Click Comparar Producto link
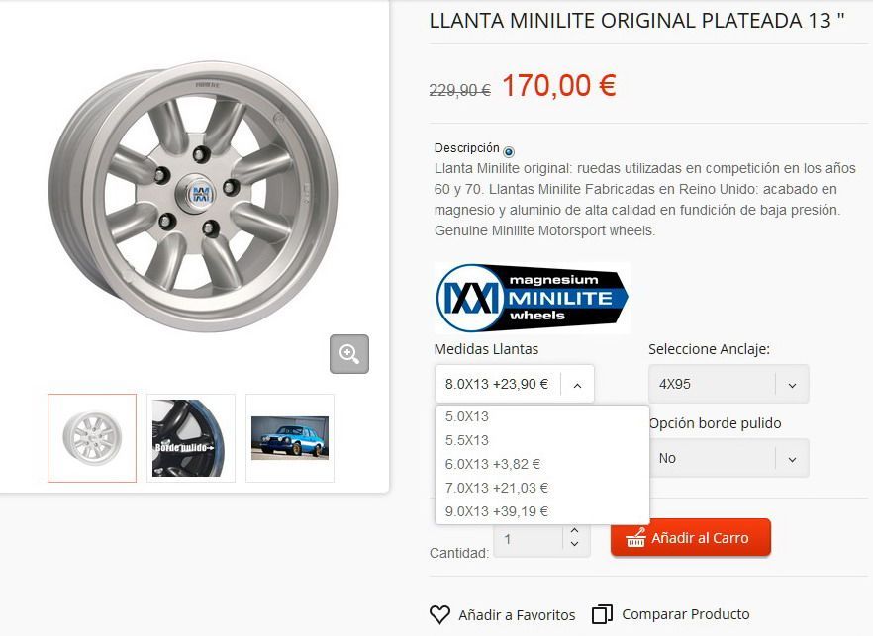The width and height of the screenshot is (873, 636). 685,614
